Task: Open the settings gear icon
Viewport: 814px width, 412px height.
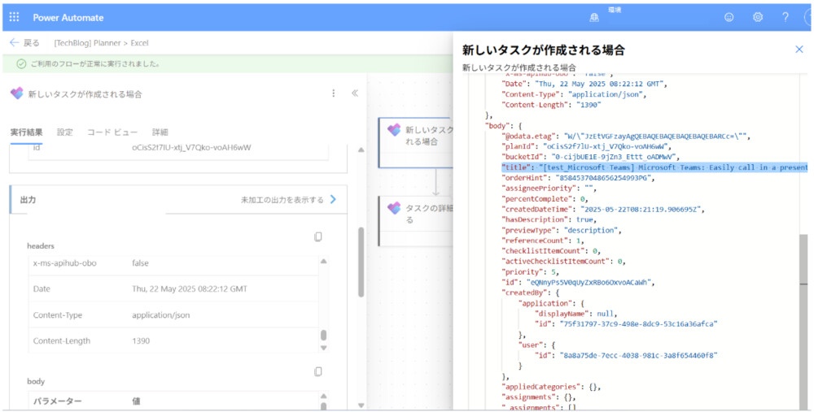Action: click(758, 17)
